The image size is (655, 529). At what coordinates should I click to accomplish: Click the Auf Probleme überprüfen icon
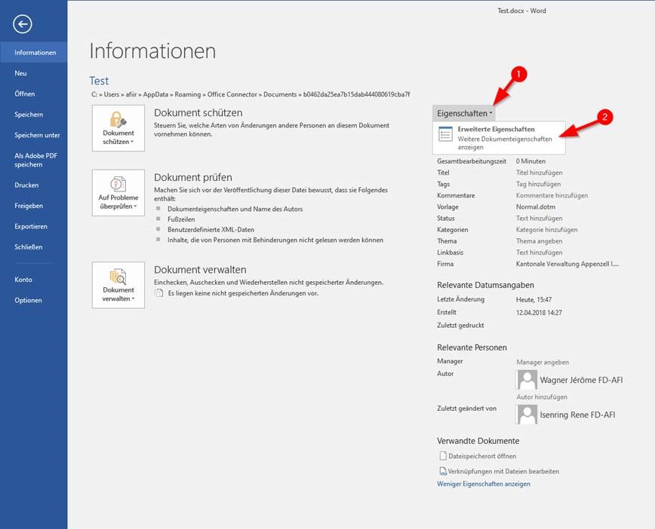pos(118,184)
